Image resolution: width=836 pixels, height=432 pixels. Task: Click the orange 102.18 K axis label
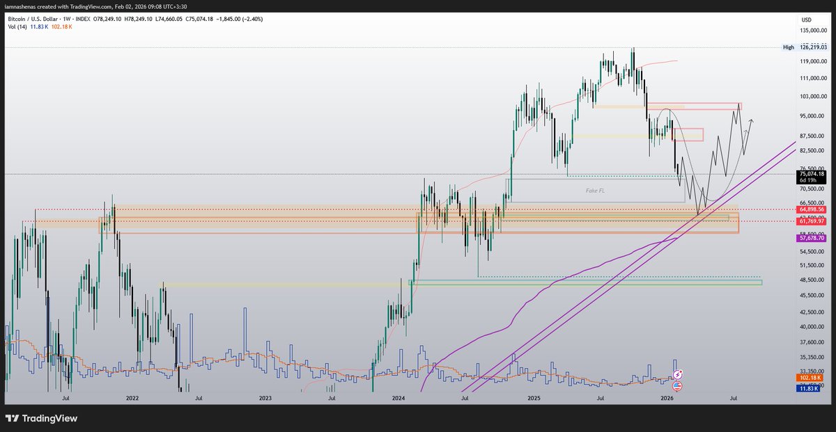[x=809, y=378]
